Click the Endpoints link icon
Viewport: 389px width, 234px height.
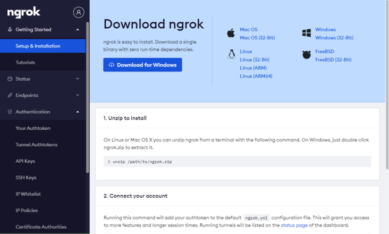(10, 95)
